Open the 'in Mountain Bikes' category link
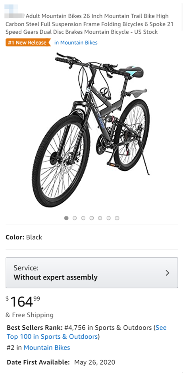 pos(76,43)
